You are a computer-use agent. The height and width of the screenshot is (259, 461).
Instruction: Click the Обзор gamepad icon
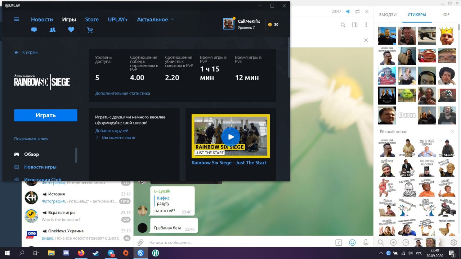tap(17, 154)
